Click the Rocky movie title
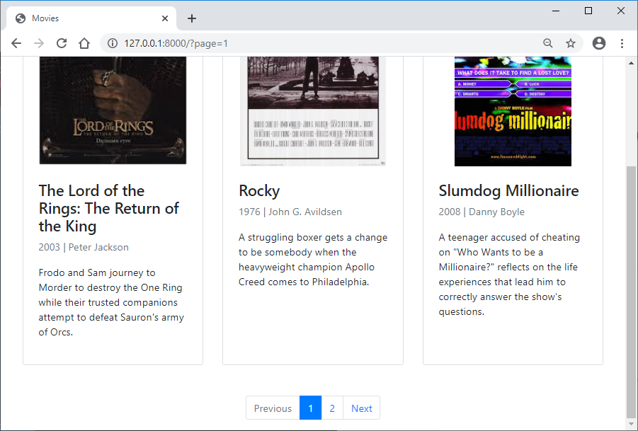The image size is (638, 431). [259, 190]
